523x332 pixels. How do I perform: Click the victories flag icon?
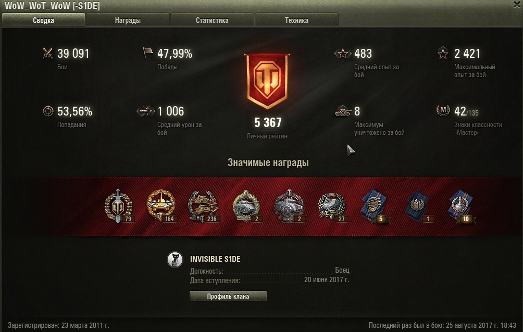coord(147,53)
